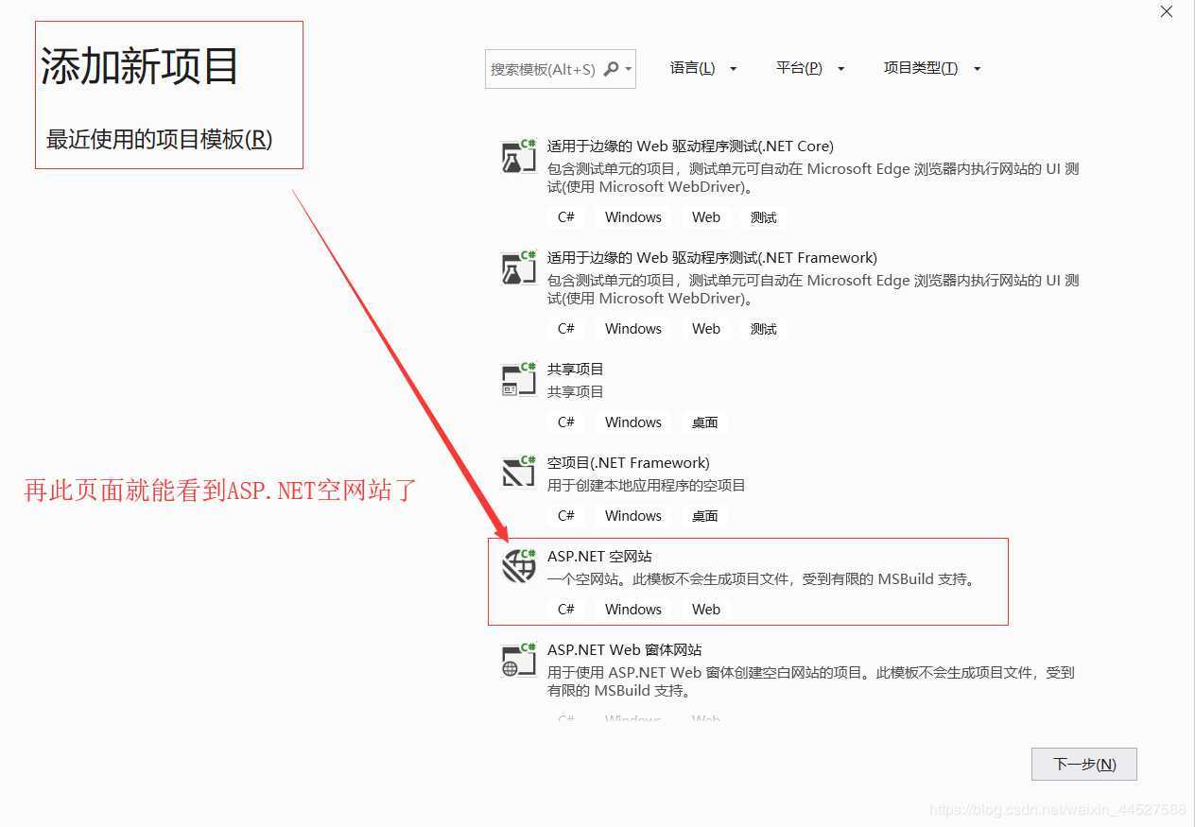Click the 用于创建本地应用程序的空项目 description
This screenshot has height=827, width=1195.
[x=647, y=486]
